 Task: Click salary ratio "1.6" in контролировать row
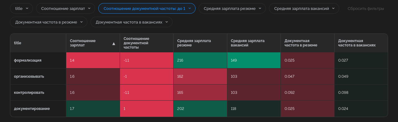point(93,93)
